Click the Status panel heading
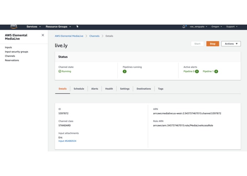Viewport: 247px width, 176px height. (63, 57)
